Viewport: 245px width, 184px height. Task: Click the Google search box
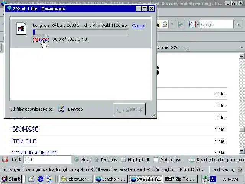tap(216, 25)
